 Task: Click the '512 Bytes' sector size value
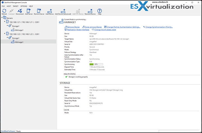point(93,98)
